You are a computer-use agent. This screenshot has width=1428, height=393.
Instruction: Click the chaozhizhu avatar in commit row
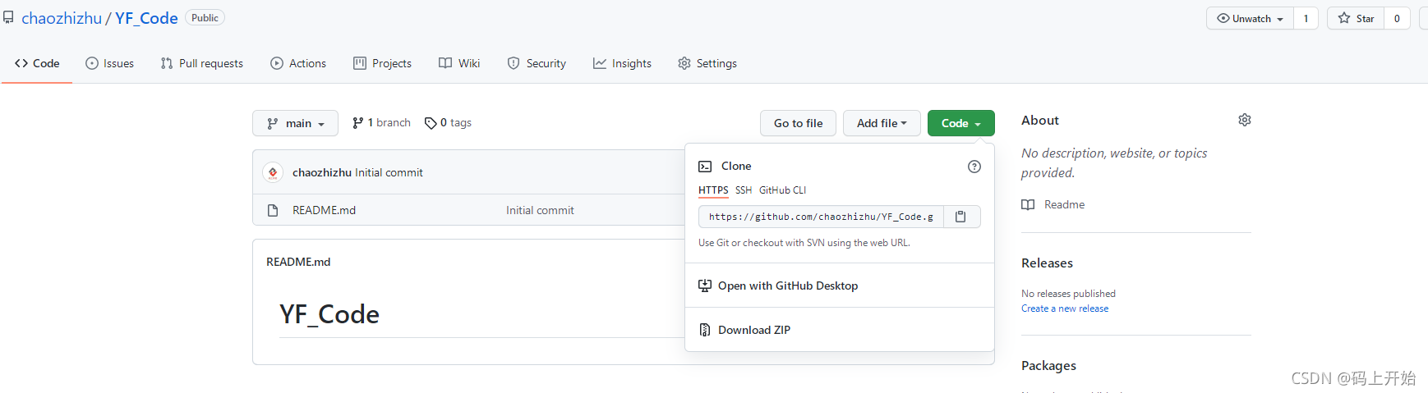[x=273, y=172]
